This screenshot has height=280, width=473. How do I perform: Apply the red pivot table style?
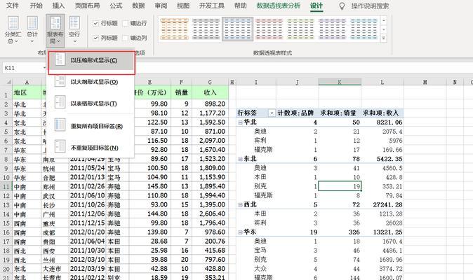coord(269,29)
